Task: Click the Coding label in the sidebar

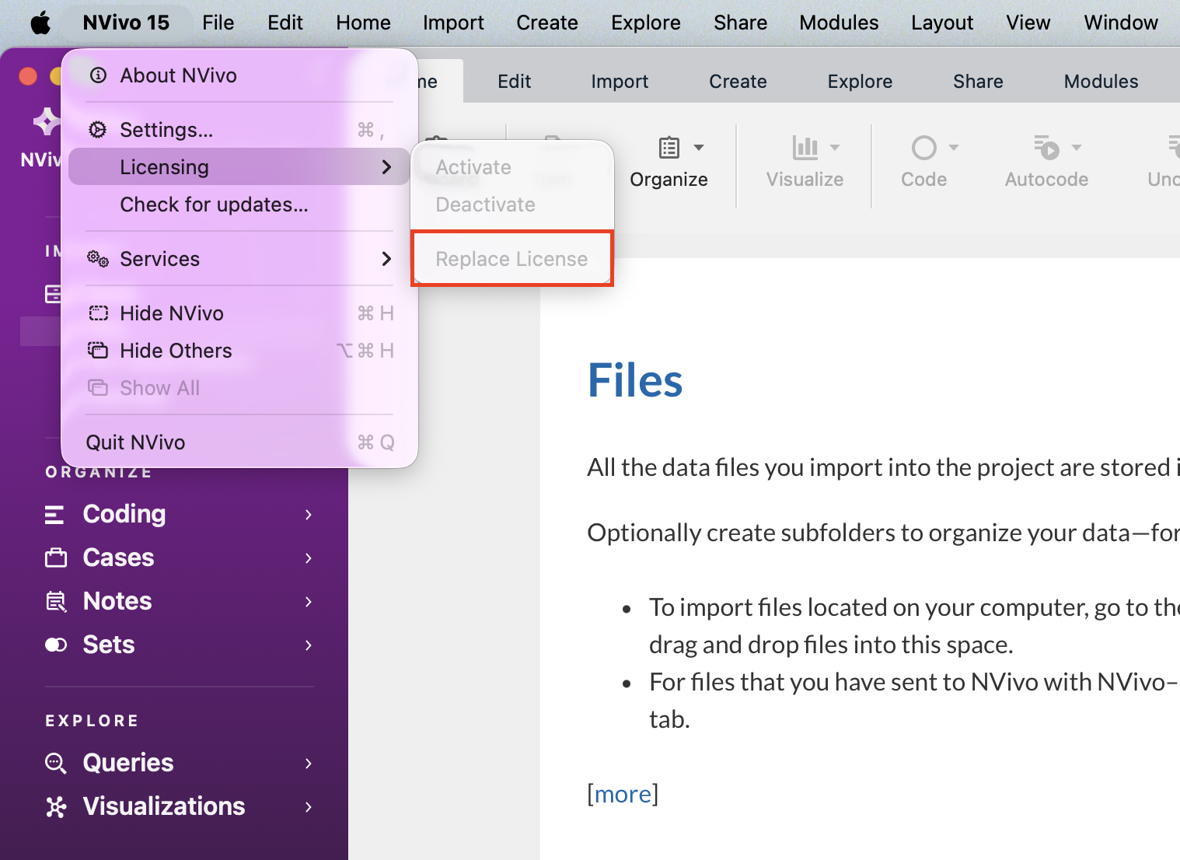Action: [x=124, y=514]
